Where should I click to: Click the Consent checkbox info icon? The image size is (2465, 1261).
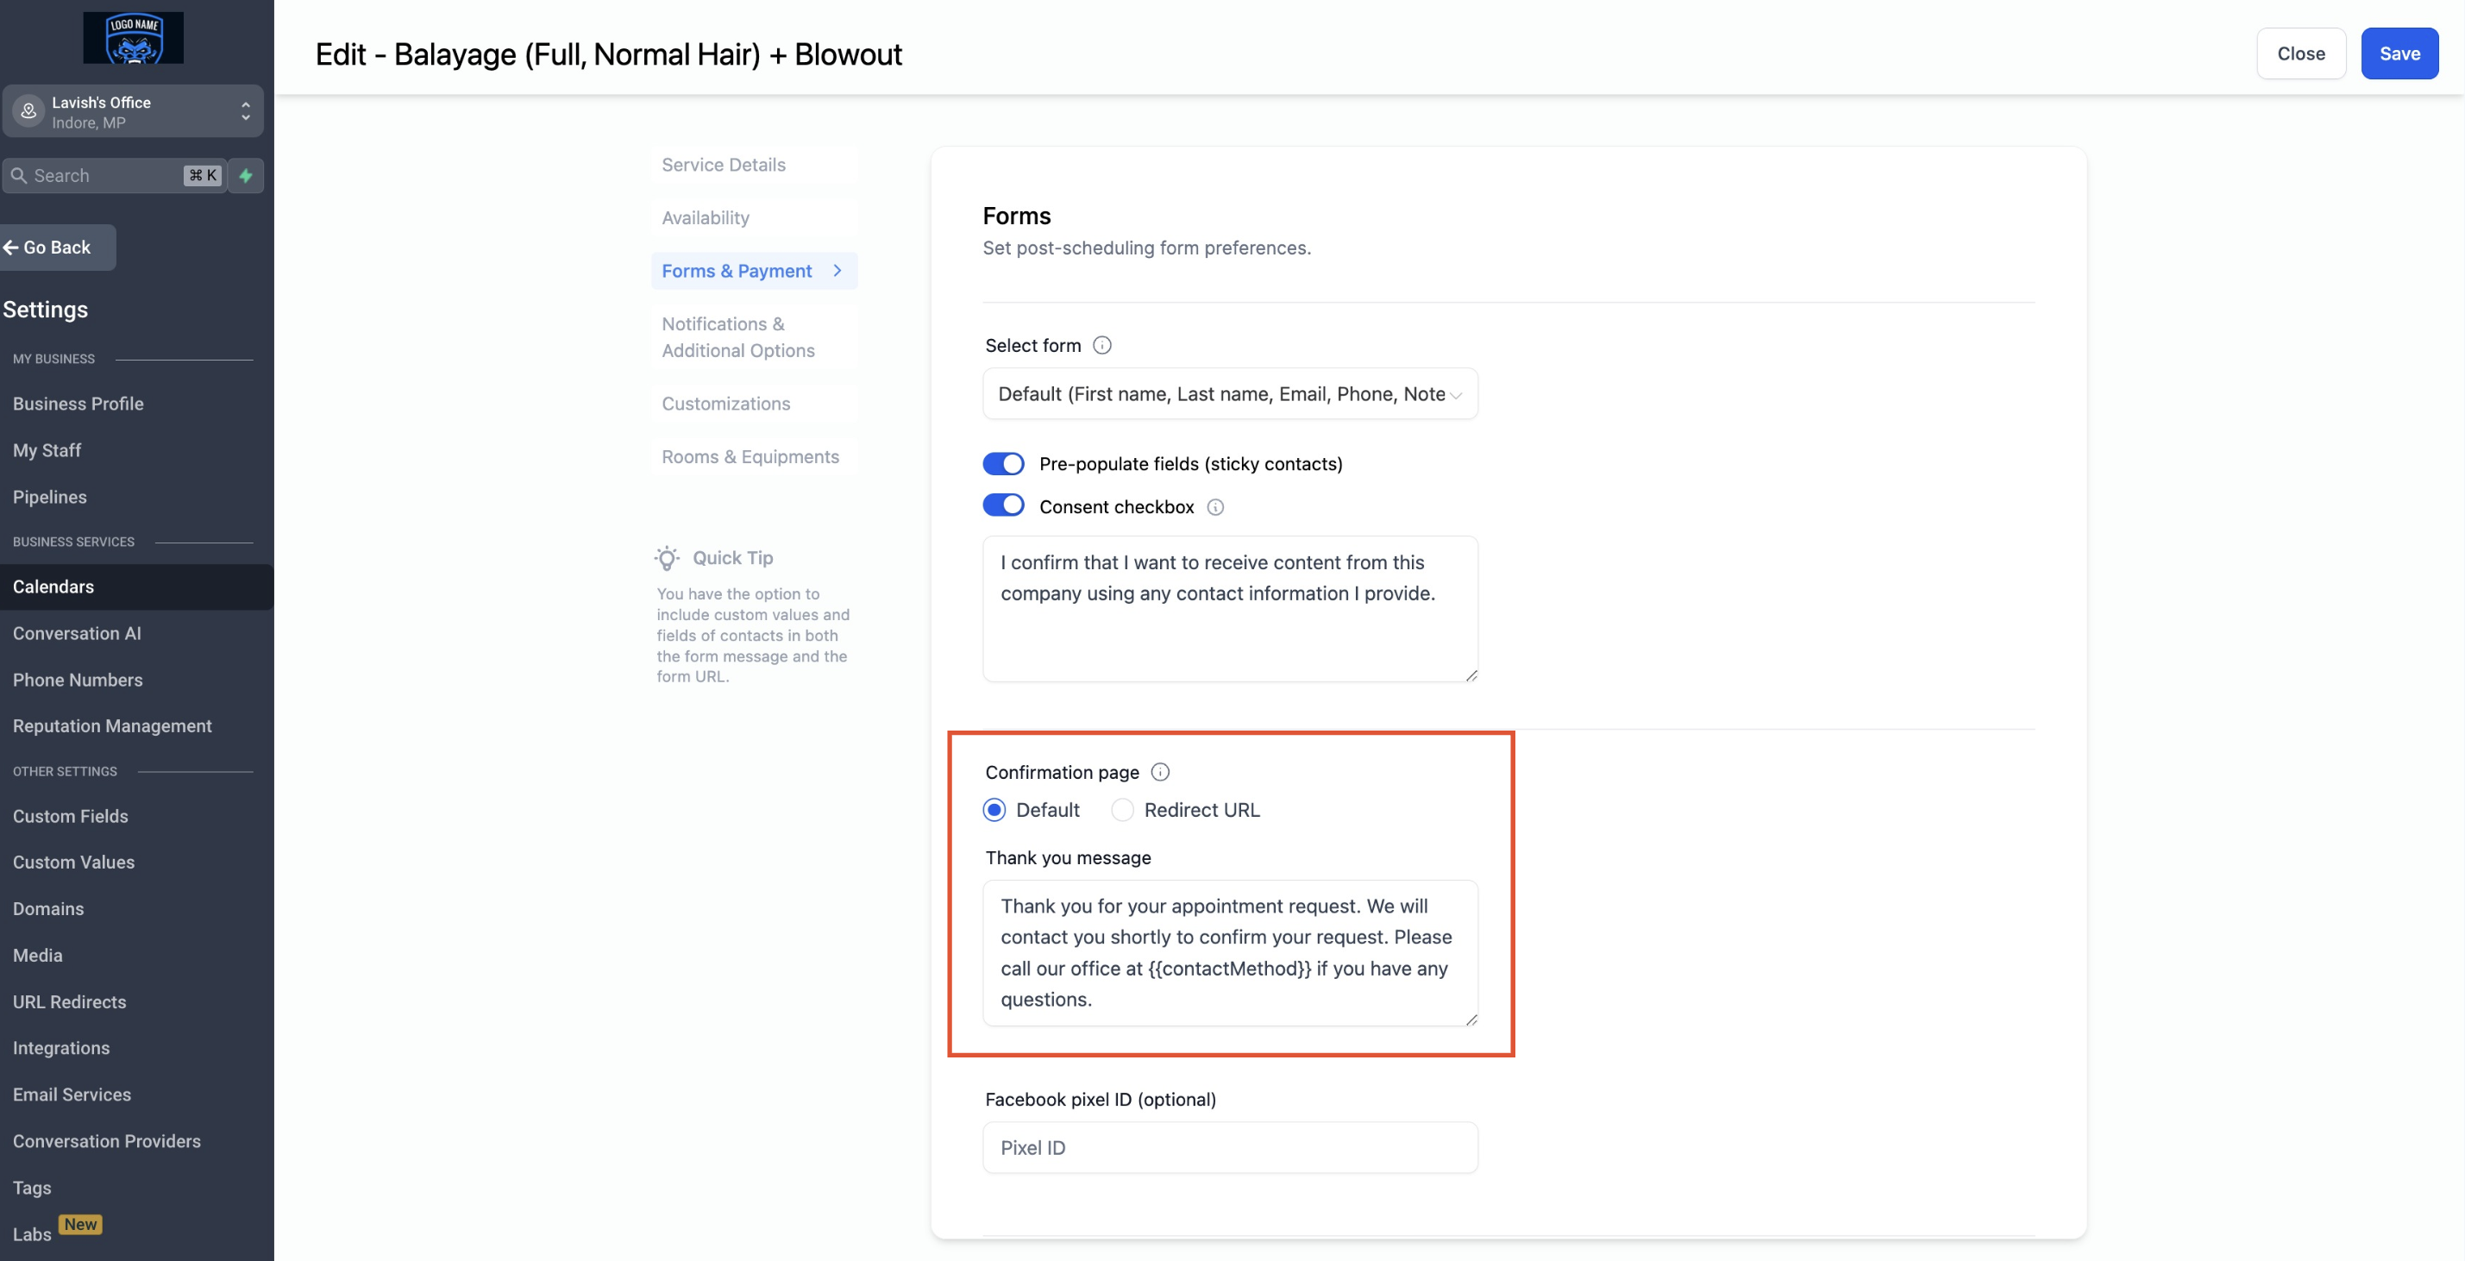(1214, 507)
